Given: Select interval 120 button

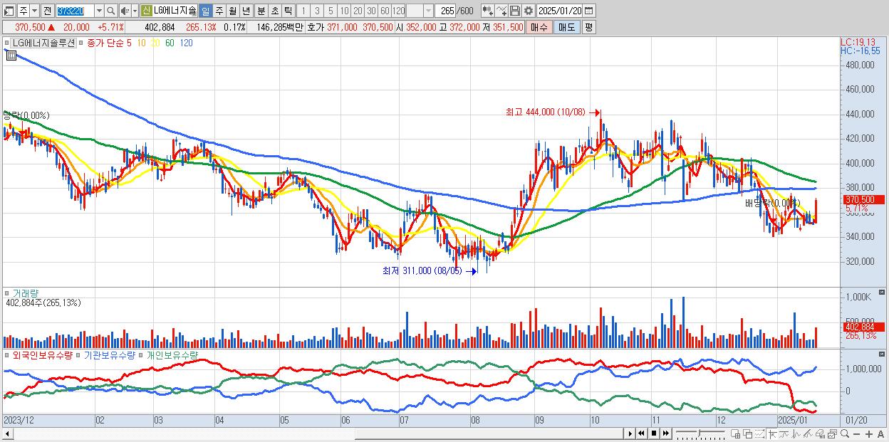Looking at the screenshot, I should click(x=398, y=11).
